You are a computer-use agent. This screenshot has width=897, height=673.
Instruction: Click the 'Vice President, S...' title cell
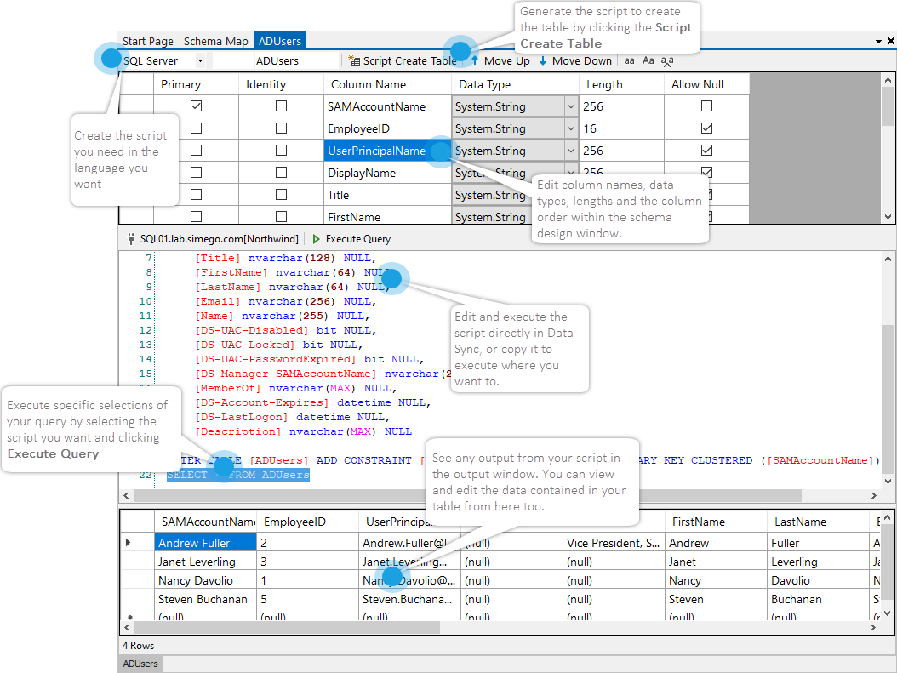614,543
